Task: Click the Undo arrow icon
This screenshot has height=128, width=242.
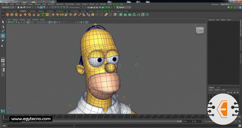Action: coord(27,7)
